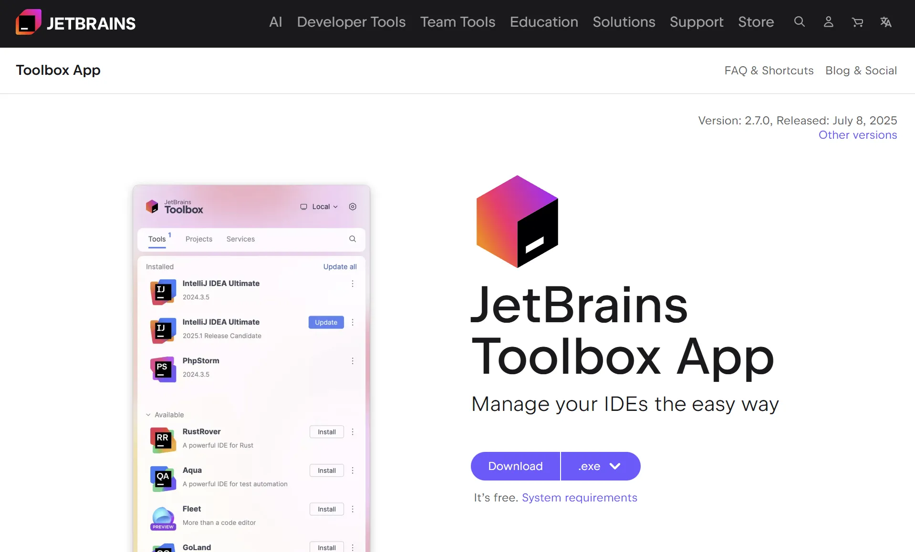Click the RustRover icon

click(x=162, y=440)
